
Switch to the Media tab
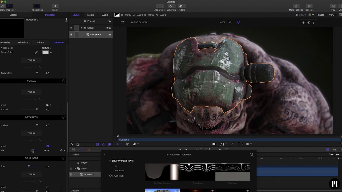pos(91,15)
